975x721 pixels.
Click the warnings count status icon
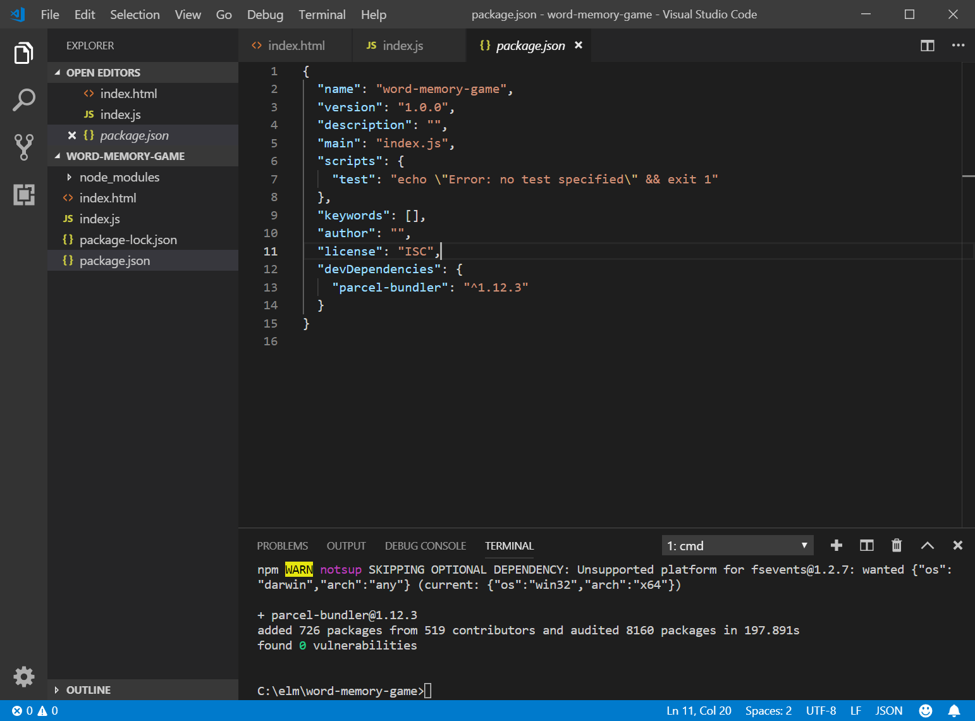48,711
